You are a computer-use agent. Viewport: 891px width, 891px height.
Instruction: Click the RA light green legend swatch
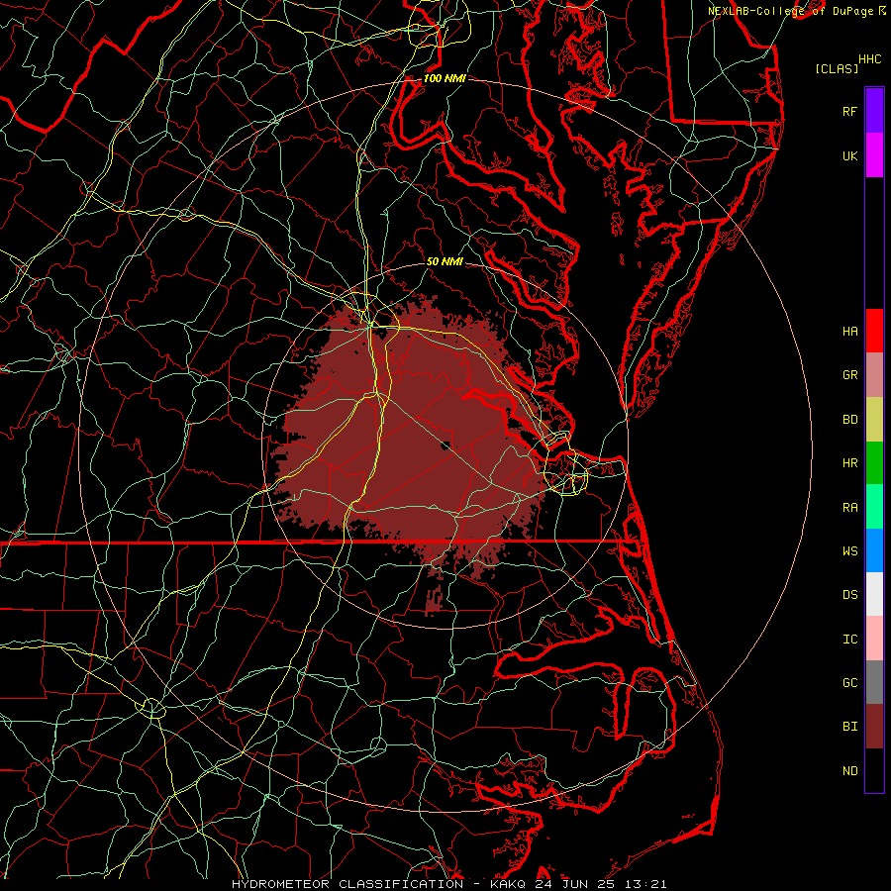pos(874,506)
